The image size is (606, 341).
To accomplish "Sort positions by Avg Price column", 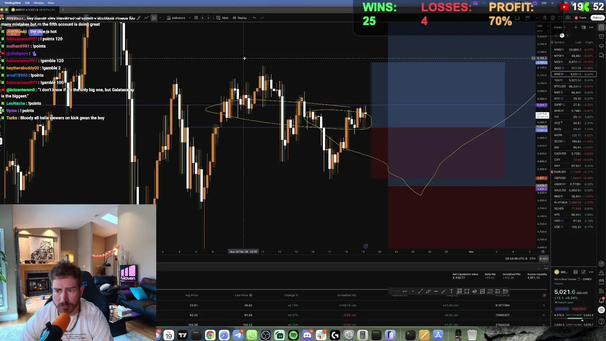I will click(192, 296).
